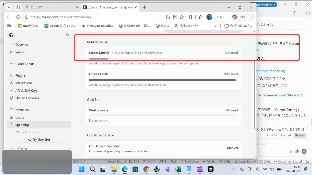Click the microphone icon in Cursor chat input
The width and height of the screenshot is (312, 175).
click(x=304, y=151)
